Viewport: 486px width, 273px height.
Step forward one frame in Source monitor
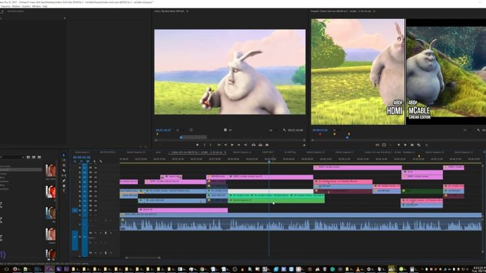239,145
